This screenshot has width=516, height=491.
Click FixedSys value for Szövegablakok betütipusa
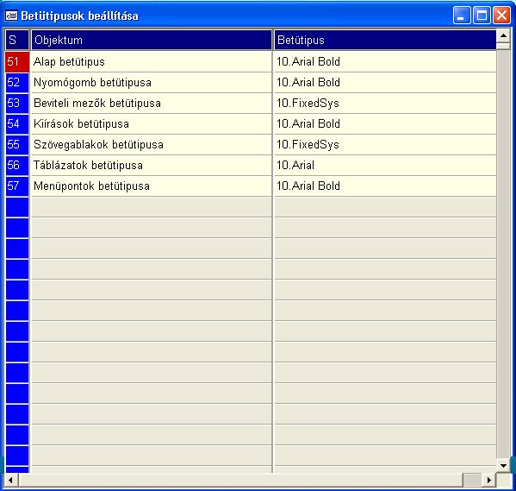pyautogui.click(x=385, y=144)
